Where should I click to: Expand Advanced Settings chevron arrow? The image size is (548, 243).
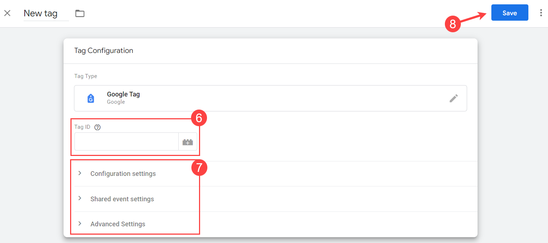click(80, 224)
